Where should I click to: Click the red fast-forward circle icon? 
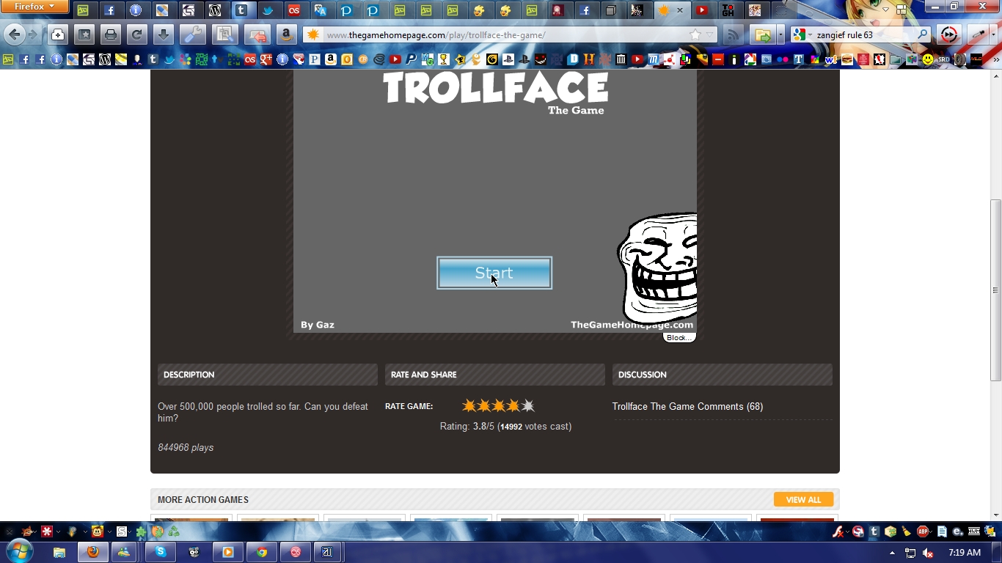click(x=949, y=34)
